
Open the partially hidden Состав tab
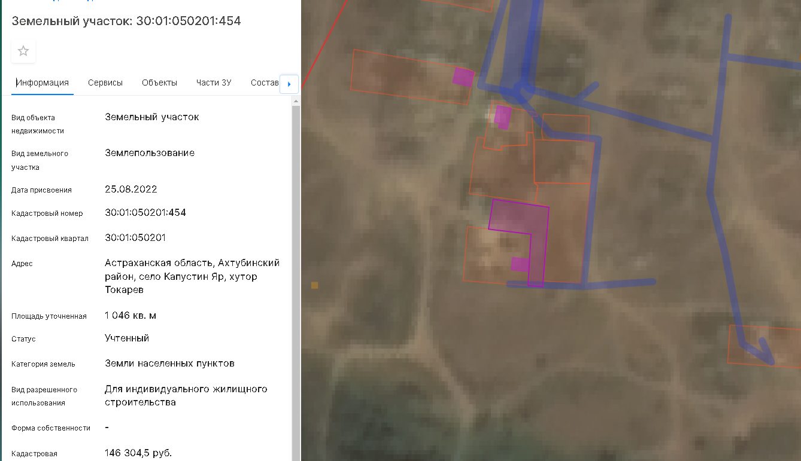[x=265, y=83]
